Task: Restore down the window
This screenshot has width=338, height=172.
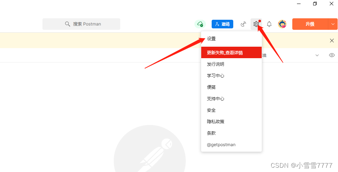Action: [315, 4]
